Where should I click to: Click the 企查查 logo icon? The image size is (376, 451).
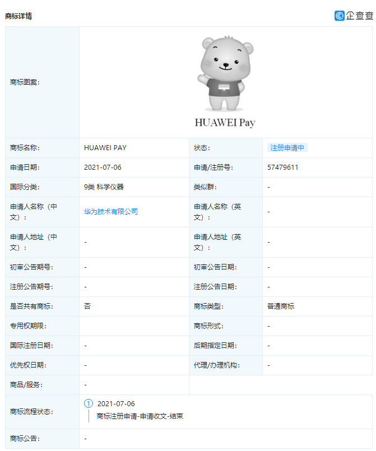340,16
